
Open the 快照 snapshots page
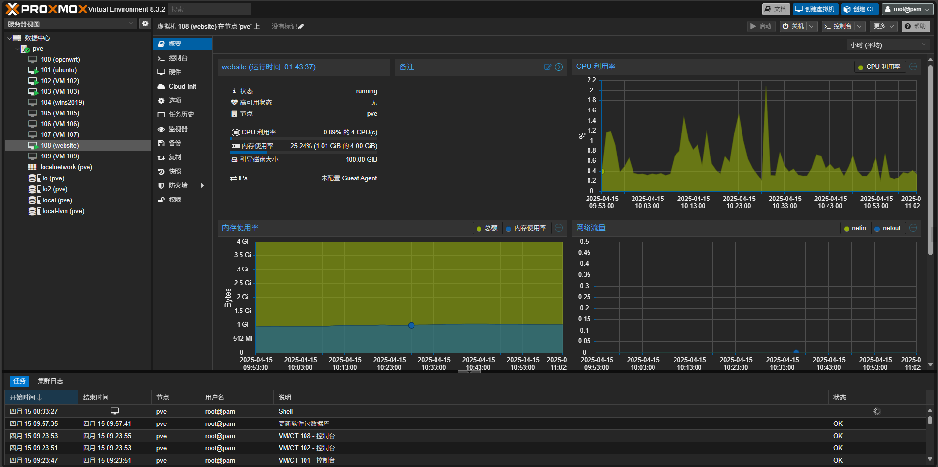(x=175, y=171)
